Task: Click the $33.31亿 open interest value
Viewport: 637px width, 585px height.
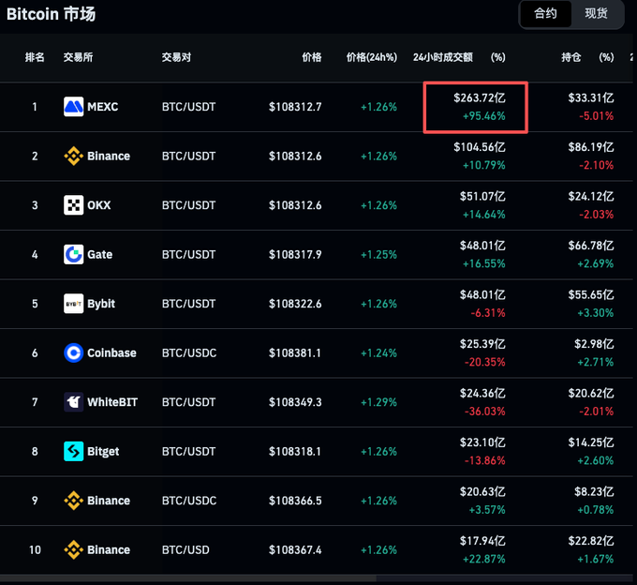Action: pyautogui.click(x=591, y=97)
